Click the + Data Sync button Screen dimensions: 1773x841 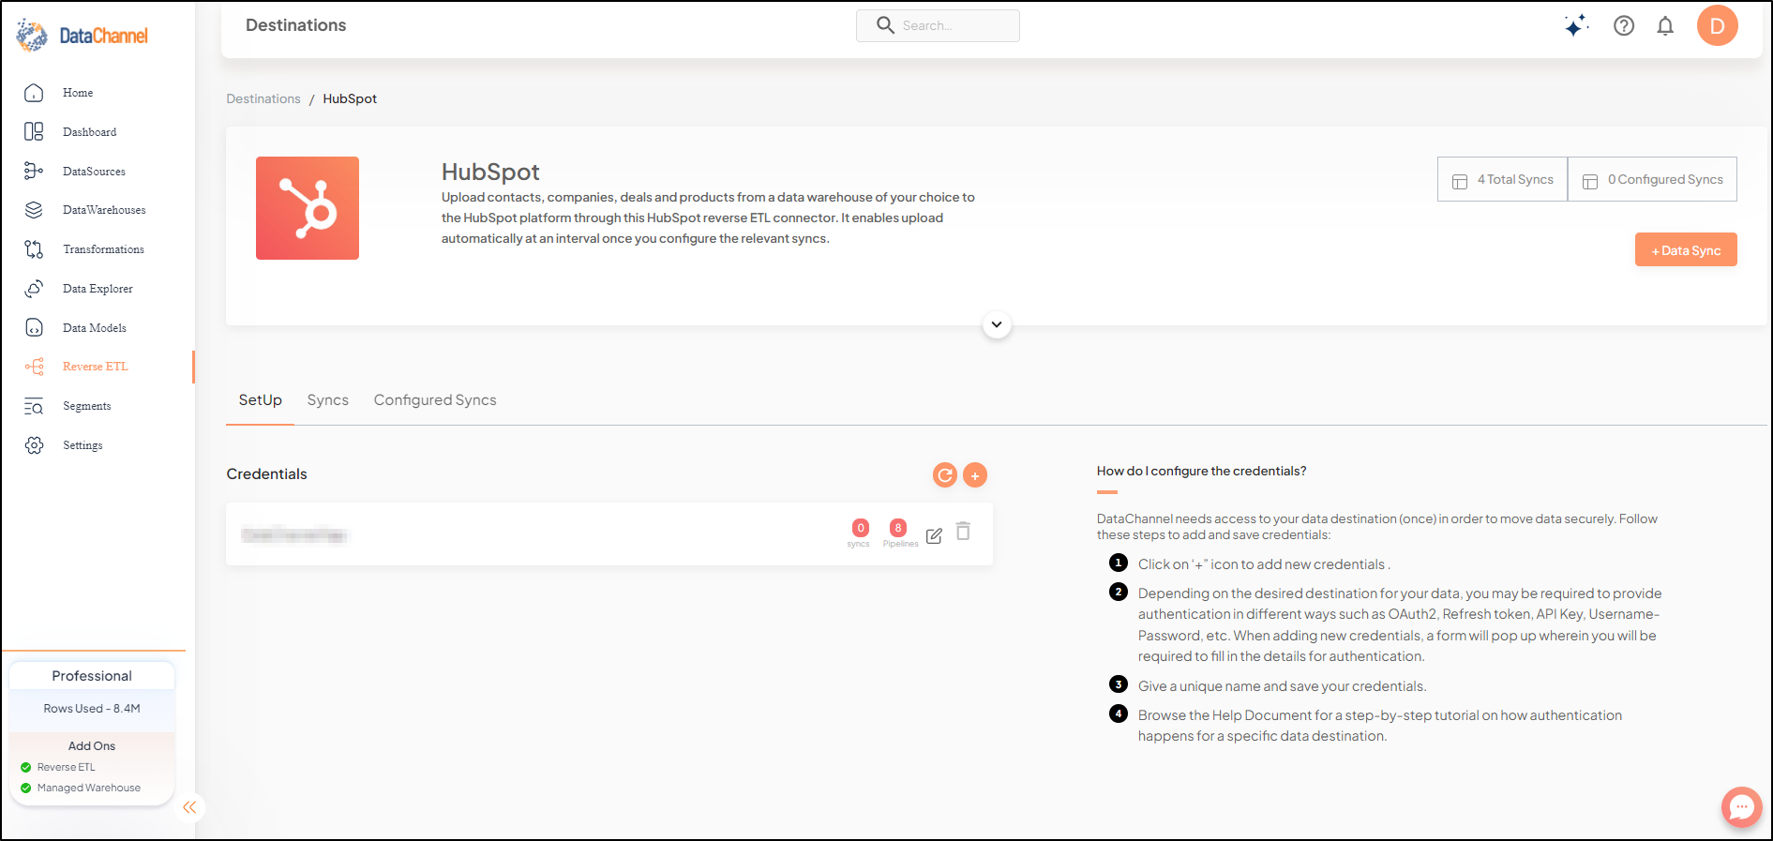tap(1686, 249)
